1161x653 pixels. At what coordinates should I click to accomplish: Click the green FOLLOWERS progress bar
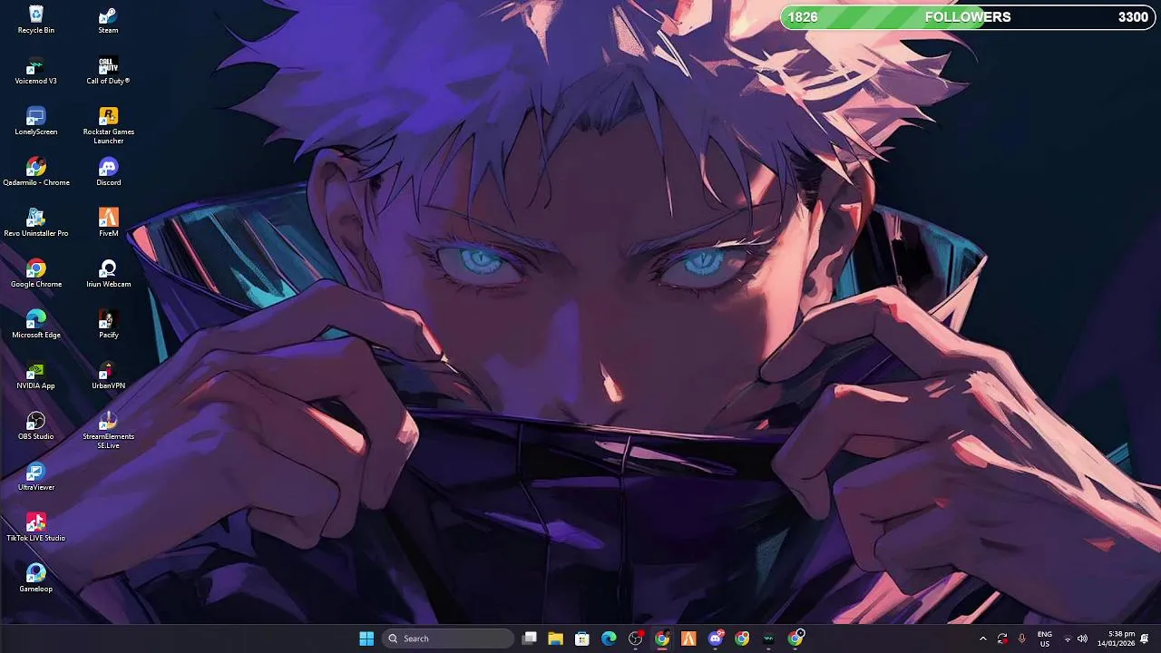coord(966,17)
